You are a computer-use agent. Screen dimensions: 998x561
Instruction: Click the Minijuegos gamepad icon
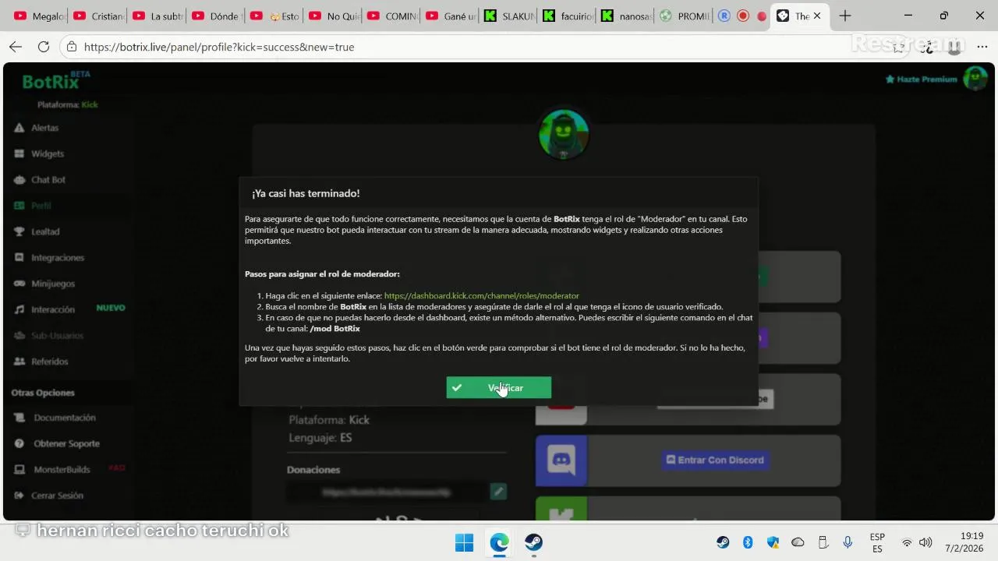tap(19, 284)
